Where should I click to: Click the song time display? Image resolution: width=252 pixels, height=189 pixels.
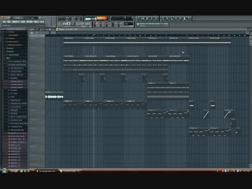pyautogui.click(x=70, y=19)
